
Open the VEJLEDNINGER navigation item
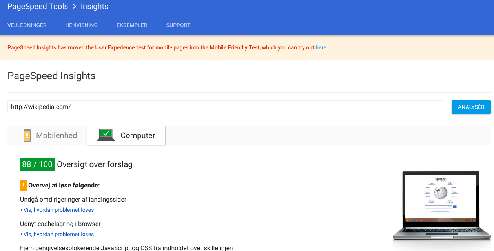click(x=27, y=25)
